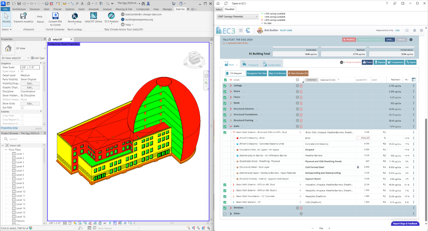Click the Reorganize This View button

coord(256,73)
